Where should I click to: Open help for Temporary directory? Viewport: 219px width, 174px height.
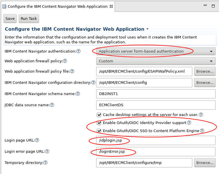tap(45, 162)
